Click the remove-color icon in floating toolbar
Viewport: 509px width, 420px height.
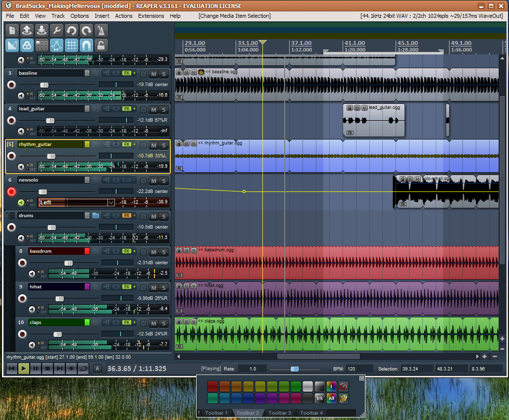click(x=343, y=386)
